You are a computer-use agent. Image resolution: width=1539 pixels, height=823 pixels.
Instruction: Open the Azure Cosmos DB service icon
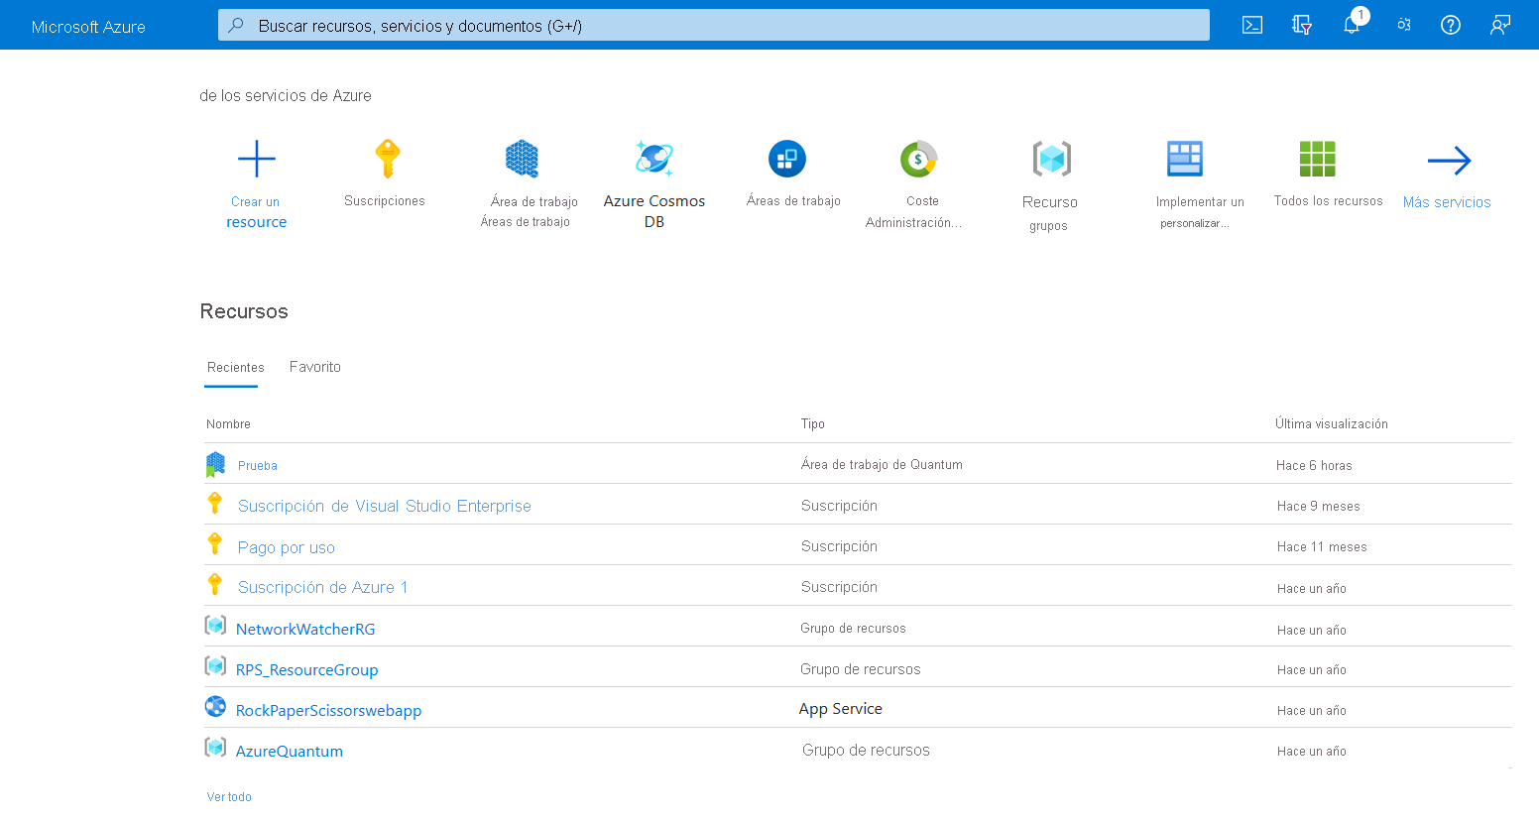pyautogui.click(x=654, y=158)
